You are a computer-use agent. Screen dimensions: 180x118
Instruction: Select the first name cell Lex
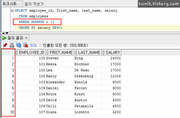pyautogui.click(x=60, y=70)
